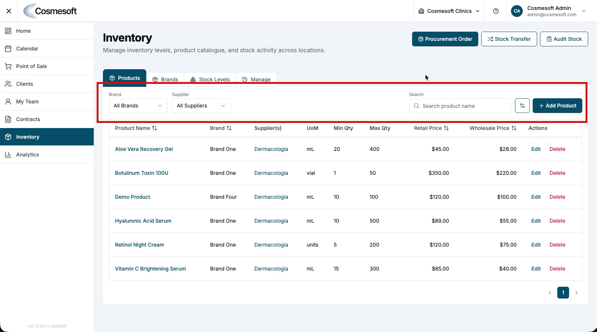Sort by the Product Name arrows icon
Screen dimensions: 597x332
(154, 128)
